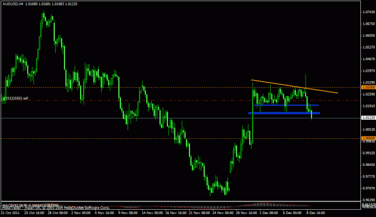
Task: Click the 8 Dec 16:00 time label
Action: pyautogui.click(x=316, y=213)
